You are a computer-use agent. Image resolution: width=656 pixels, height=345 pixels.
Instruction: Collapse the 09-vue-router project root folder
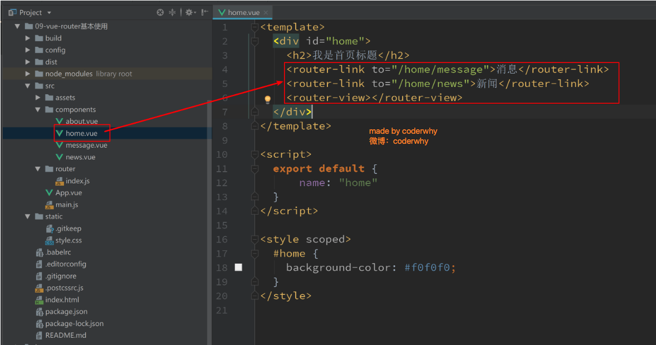pyautogui.click(x=17, y=26)
